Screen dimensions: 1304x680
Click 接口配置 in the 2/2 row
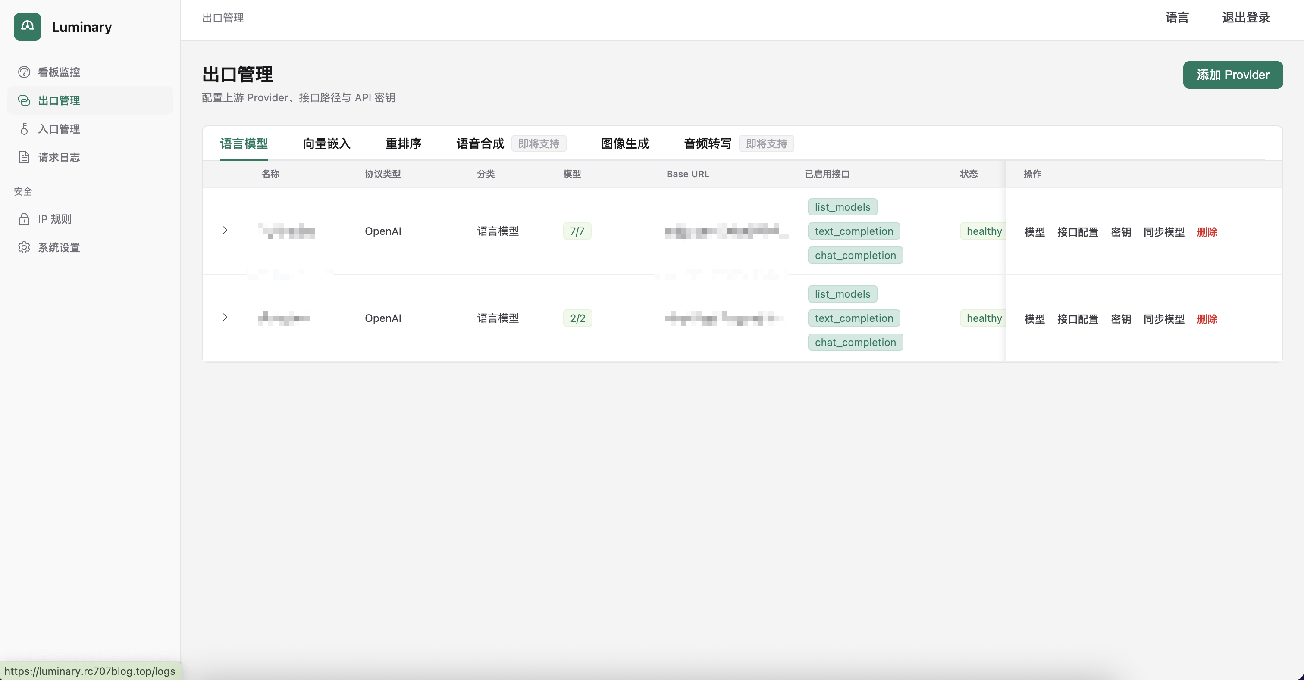(1078, 319)
